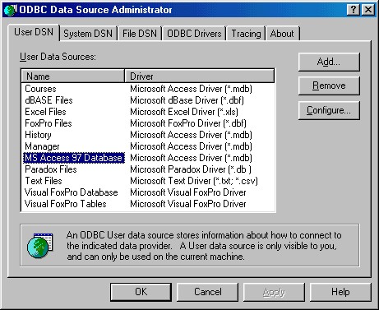The width and height of the screenshot is (379, 310).
Task: Close the ODBC Data Source Administrator window
Action: pyautogui.click(x=368, y=10)
